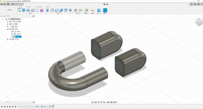This screenshot has width=203, height=109.
Task: Collapse the ボディ folder in browser
Action: 8,29
